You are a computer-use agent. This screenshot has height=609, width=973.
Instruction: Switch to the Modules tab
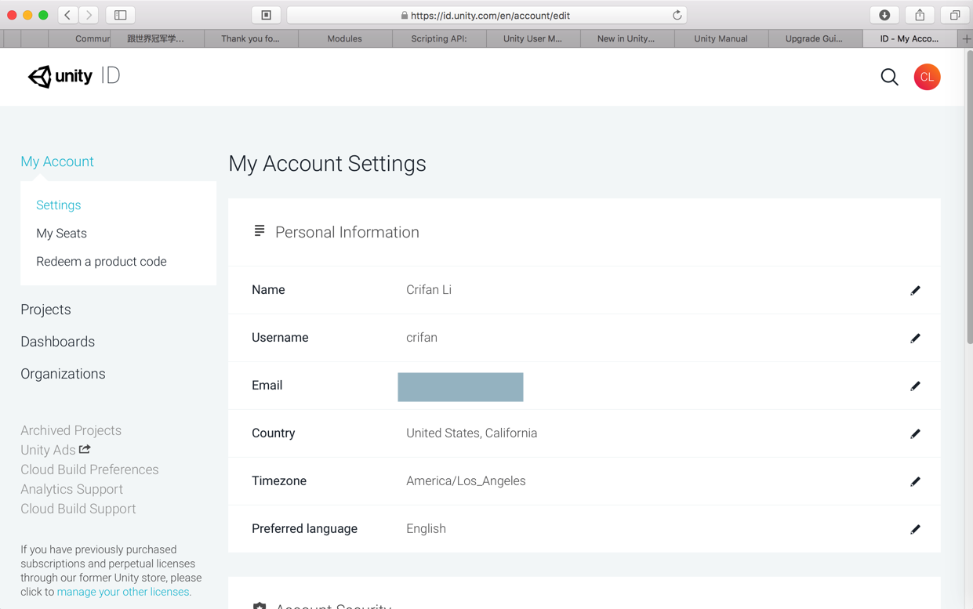pos(345,38)
